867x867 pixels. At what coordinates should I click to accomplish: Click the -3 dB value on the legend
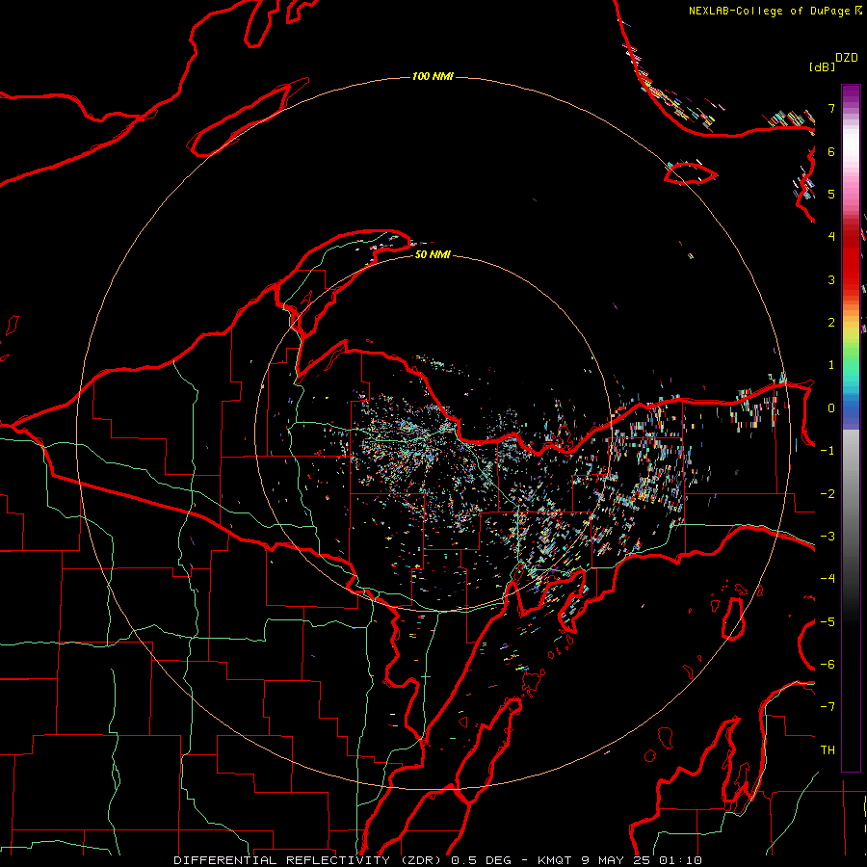pos(828,537)
